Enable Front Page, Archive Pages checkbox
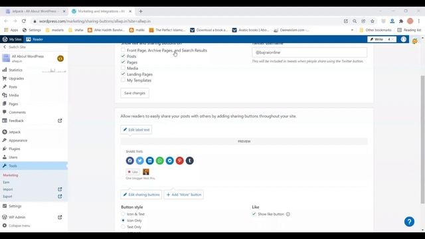 pyautogui.click(x=123, y=50)
